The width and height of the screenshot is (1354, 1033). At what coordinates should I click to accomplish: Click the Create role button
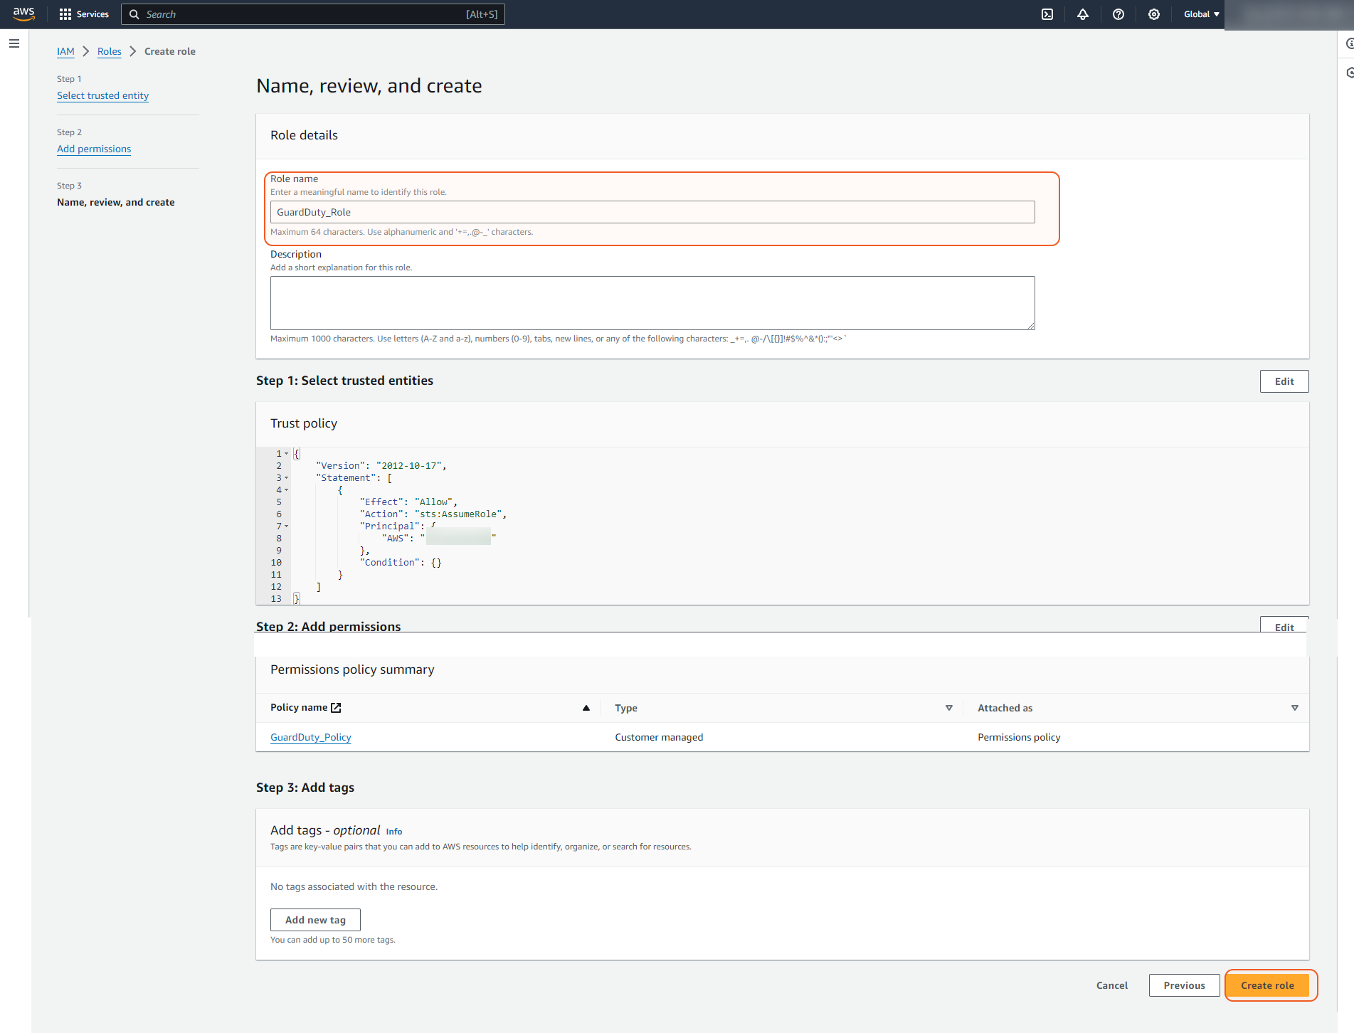1267,985
